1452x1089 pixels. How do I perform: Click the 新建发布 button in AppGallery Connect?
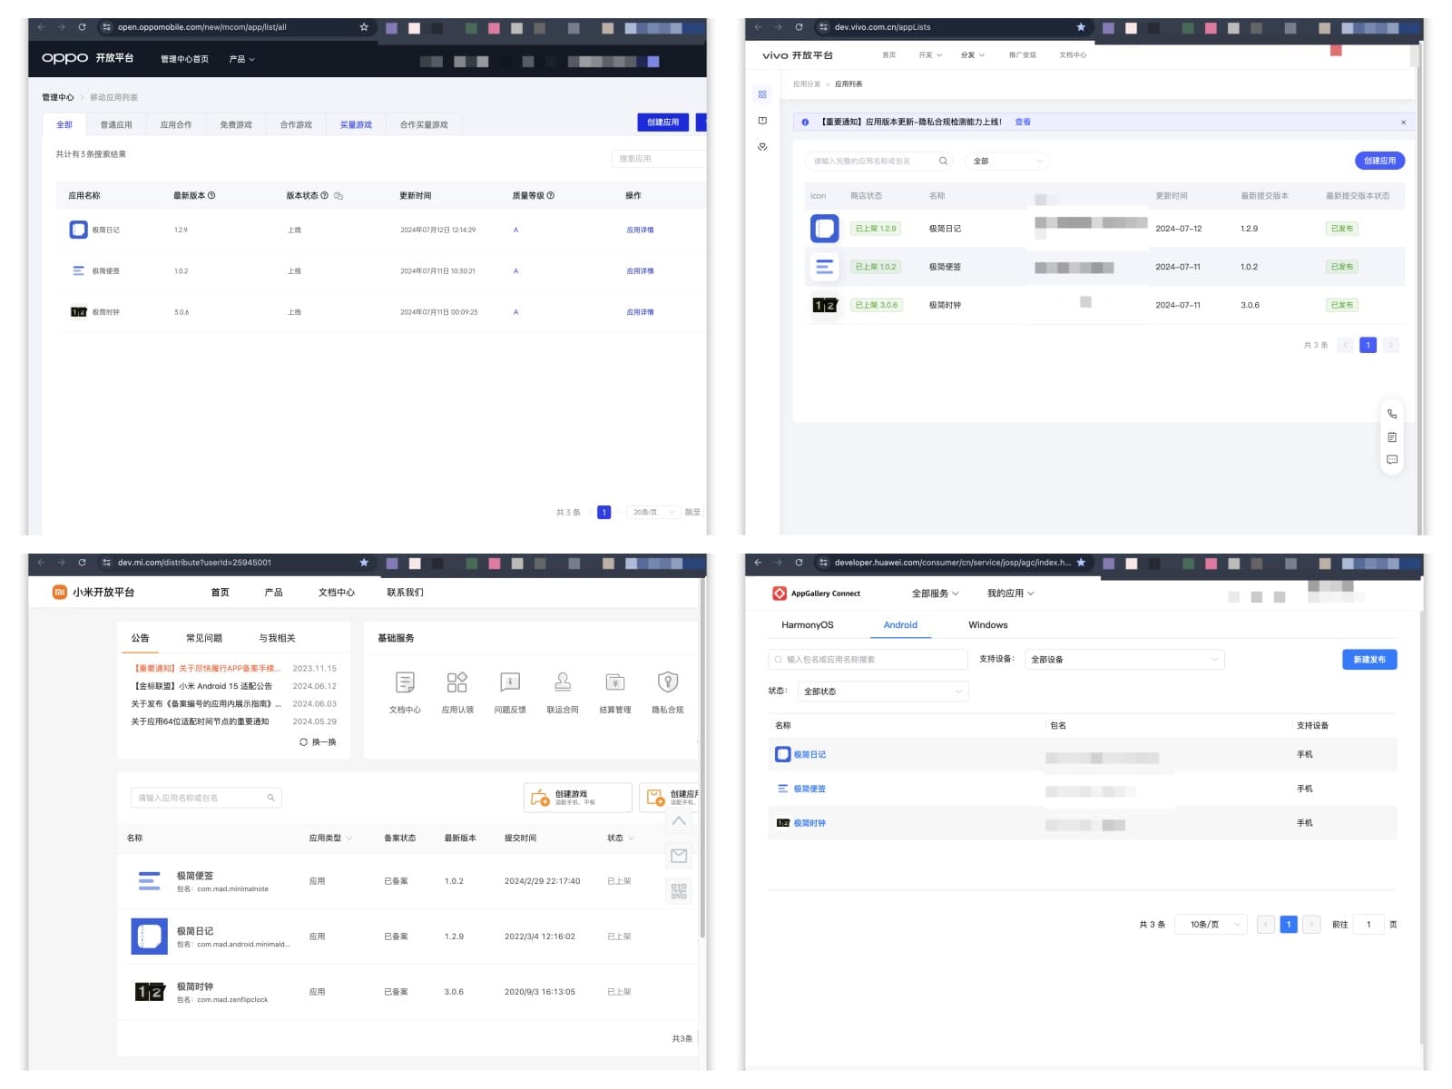[x=1369, y=660]
